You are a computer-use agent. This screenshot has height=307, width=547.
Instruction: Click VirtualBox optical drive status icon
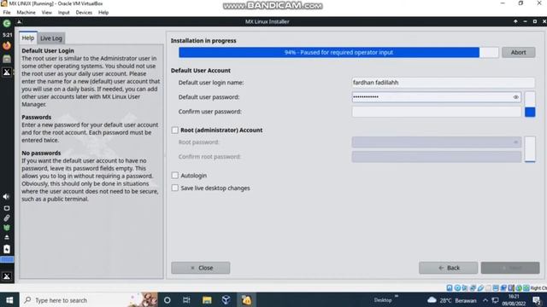pyautogui.click(x=457, y=288)
